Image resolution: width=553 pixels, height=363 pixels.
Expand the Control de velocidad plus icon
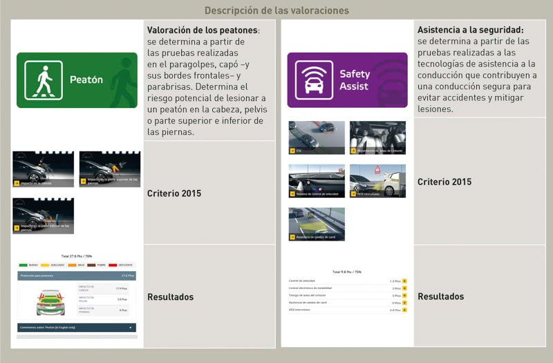404,281
